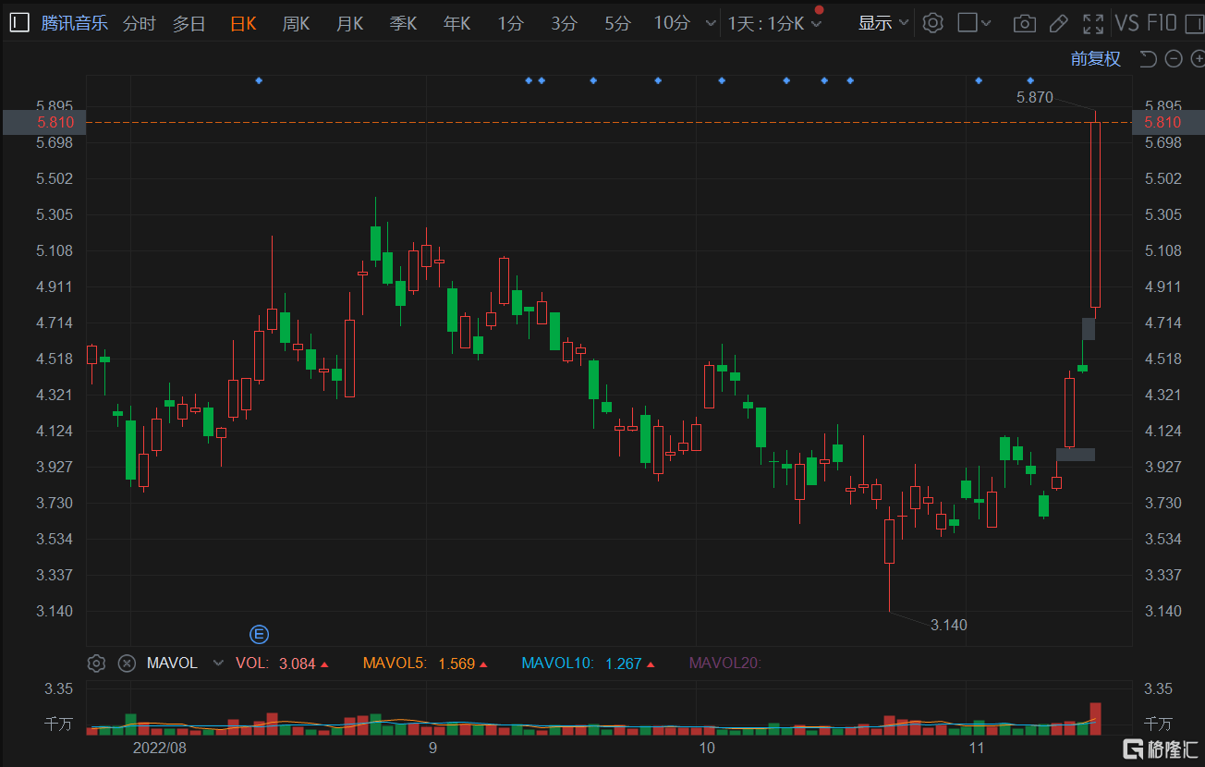Activate the pencil drawing tool
Viewport: 1205px width, 767px height.
pyautogui.click(x=1059, y=23)
